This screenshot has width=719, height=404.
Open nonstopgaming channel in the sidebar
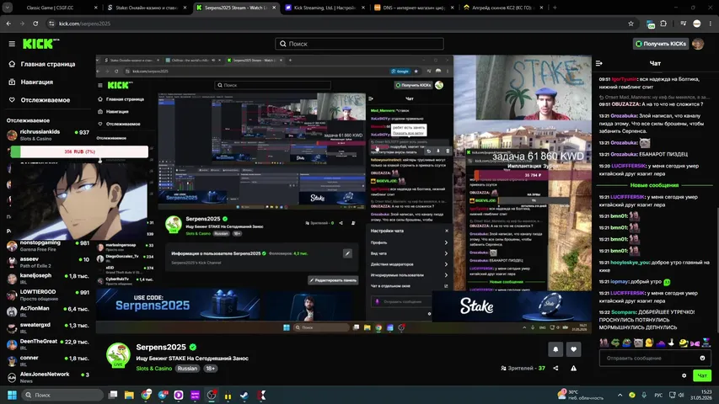[48, 246]
